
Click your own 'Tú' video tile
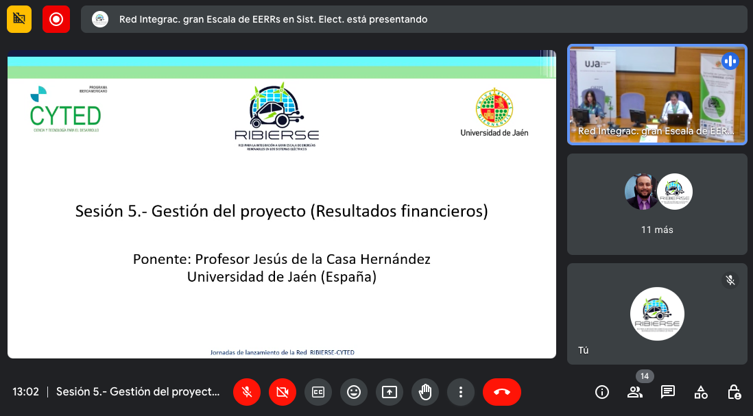click(x=657, y=314)
